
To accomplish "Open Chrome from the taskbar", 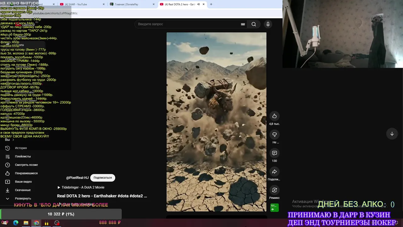I will point(37,223).
